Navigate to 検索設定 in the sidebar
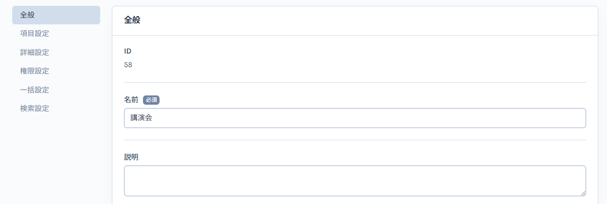Screen dimensions: 607x204 coord(35,108)
